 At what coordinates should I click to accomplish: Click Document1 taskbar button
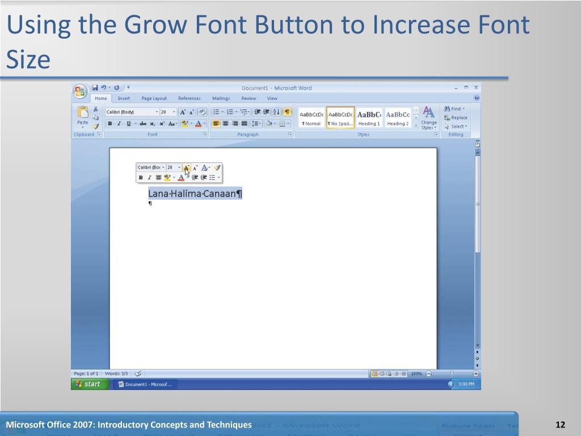click(x=145, y=384)
